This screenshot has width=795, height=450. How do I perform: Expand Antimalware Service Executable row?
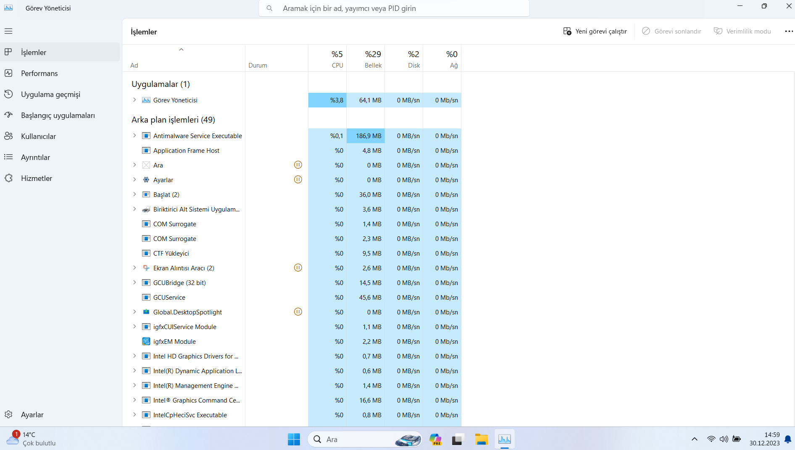pyautogui.click(x=134, y=136)
